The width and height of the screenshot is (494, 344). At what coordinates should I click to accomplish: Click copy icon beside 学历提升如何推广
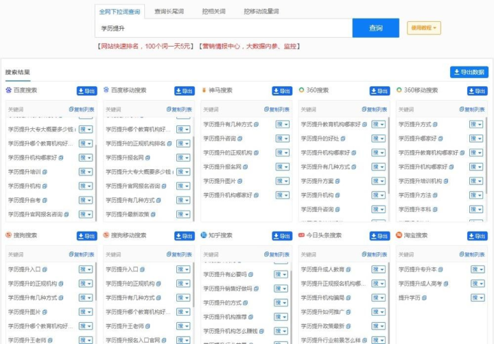[349, 312]
